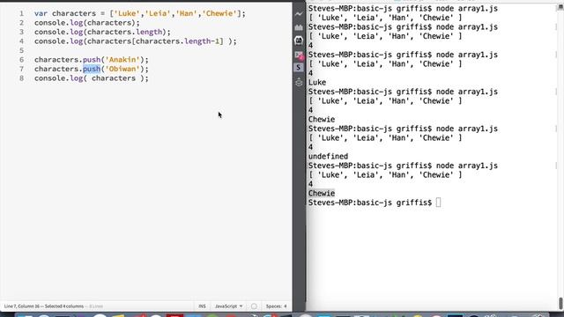Click the linting status circle in status bar
The image size is (564, 317).
(x=254, y=306)
